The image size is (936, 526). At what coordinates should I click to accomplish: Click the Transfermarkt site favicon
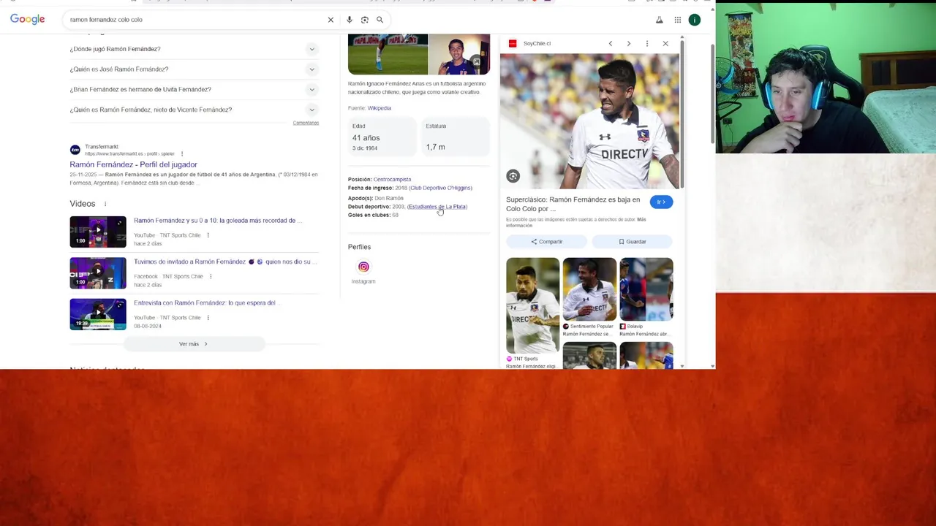tap(75, 150)
